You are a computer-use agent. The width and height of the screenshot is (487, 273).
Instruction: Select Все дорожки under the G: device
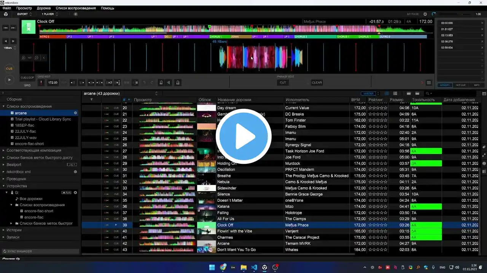tap(31, 199)
